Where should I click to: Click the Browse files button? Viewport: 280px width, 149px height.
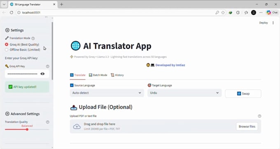(x=247, y=126)
